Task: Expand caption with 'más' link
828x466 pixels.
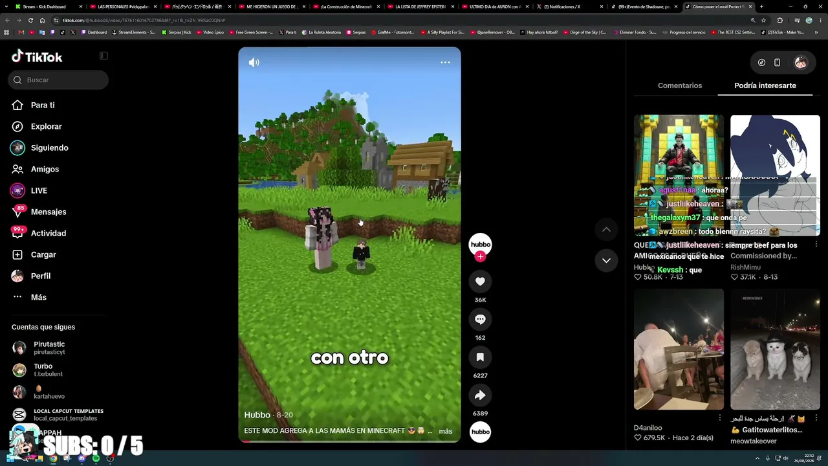Action: [x=446, y=431]
